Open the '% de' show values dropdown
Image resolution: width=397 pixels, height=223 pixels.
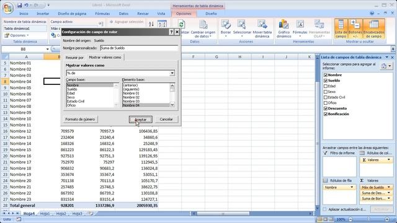coord(172,73)
